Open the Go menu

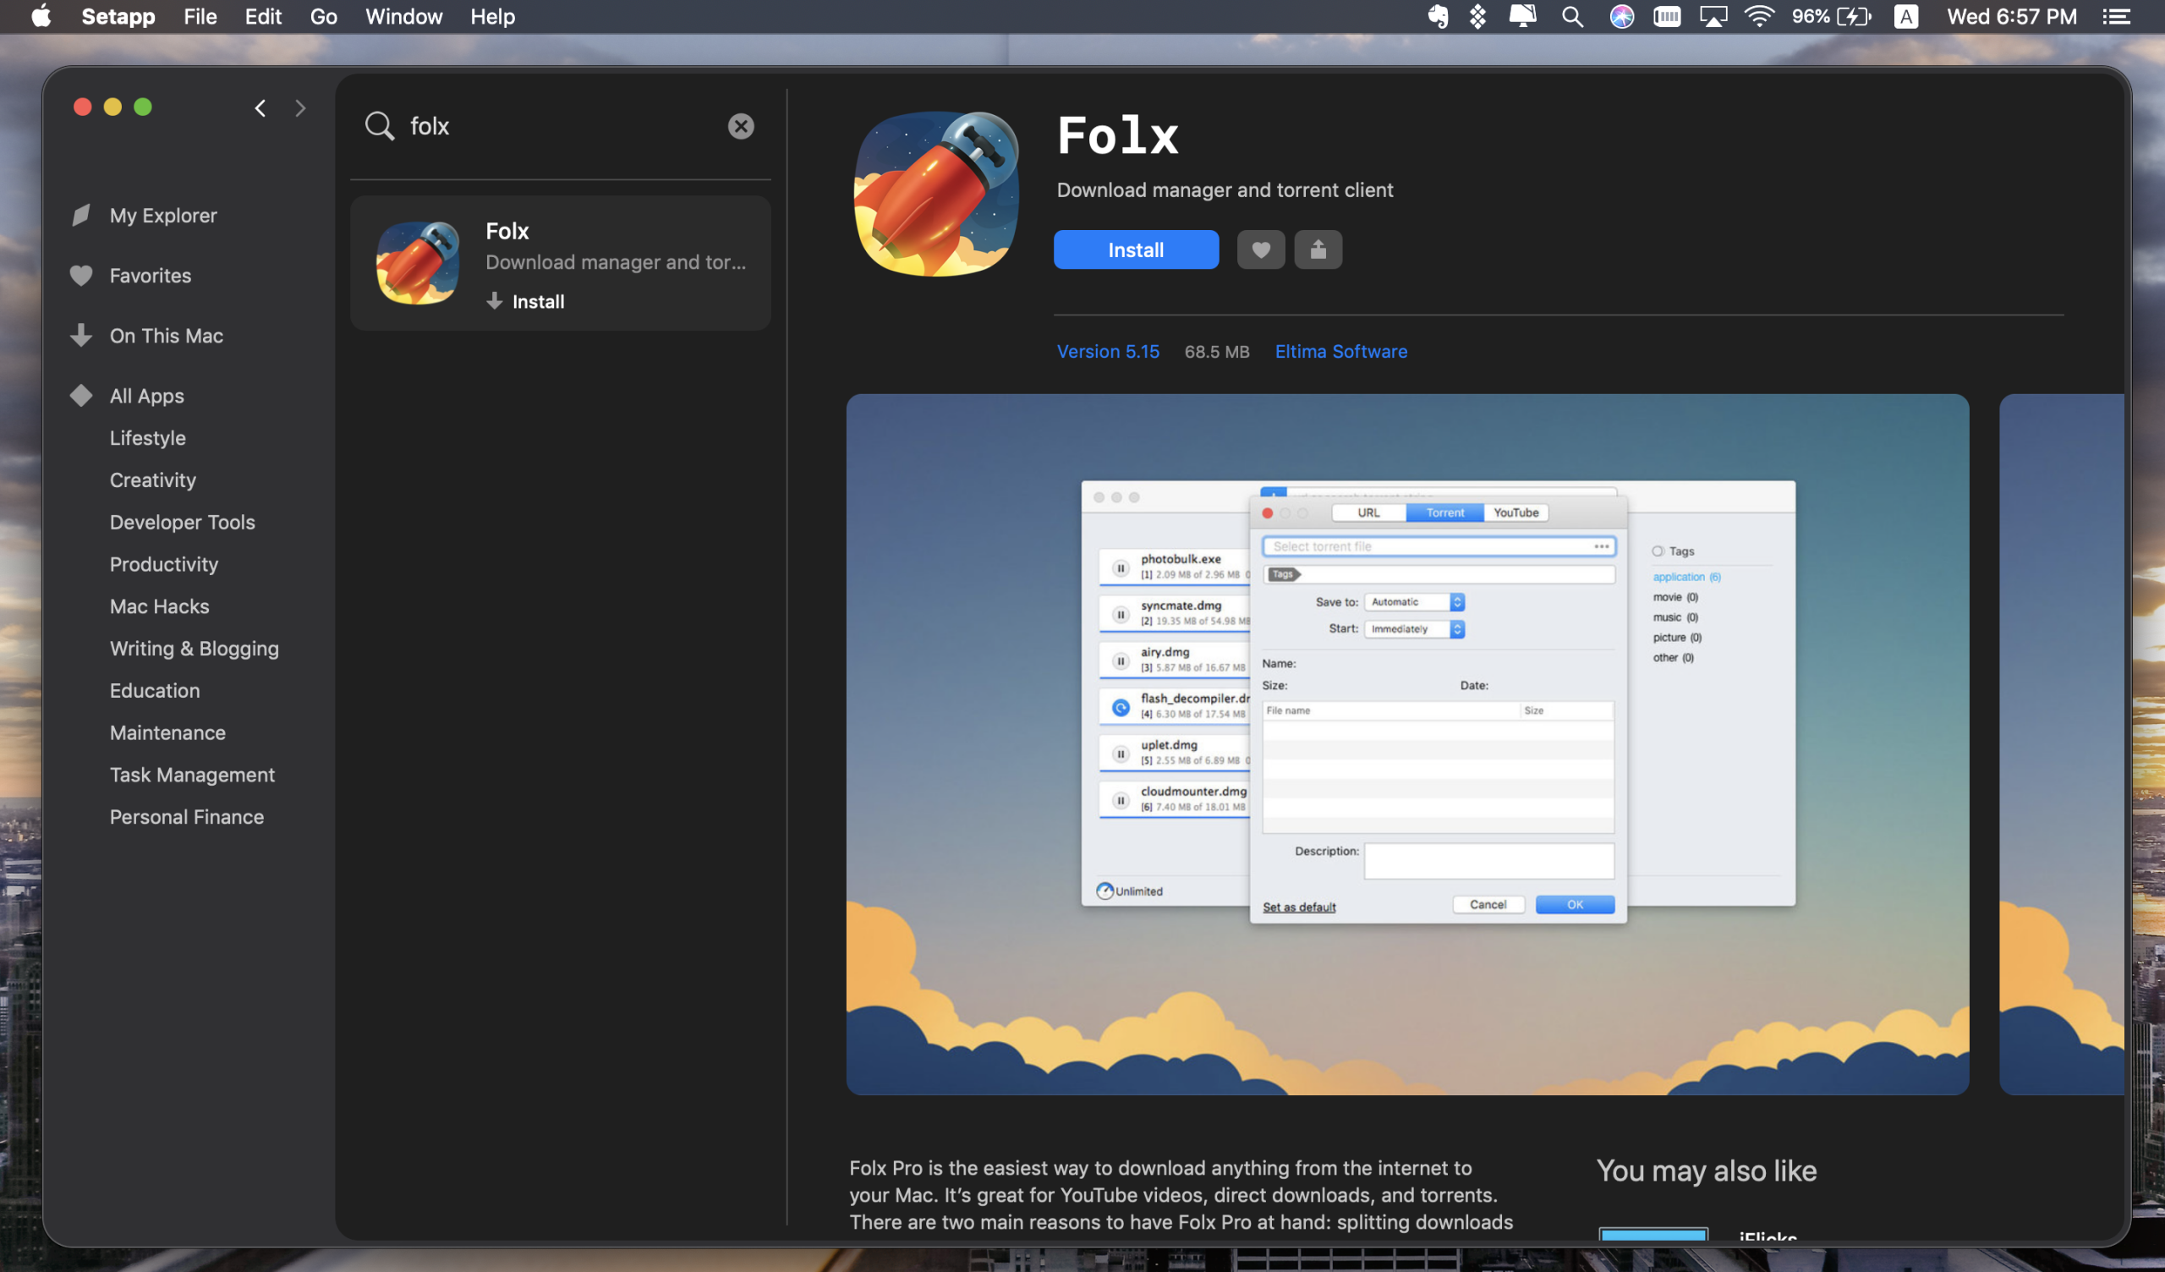[x=323, y=16]
